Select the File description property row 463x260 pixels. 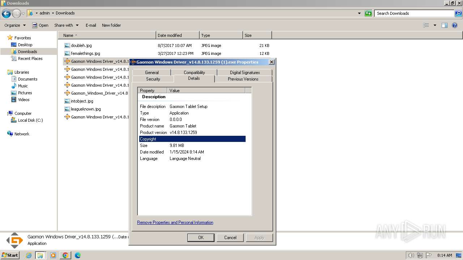coord(192,107)
